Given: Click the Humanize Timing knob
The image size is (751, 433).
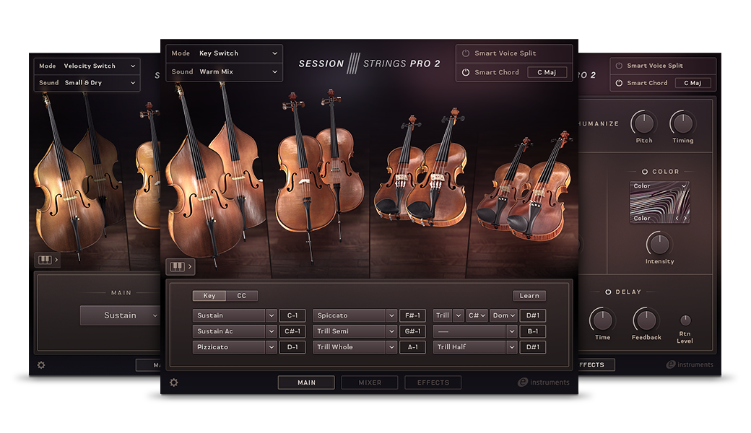Looking at the screenshot, I should [683, 123].
